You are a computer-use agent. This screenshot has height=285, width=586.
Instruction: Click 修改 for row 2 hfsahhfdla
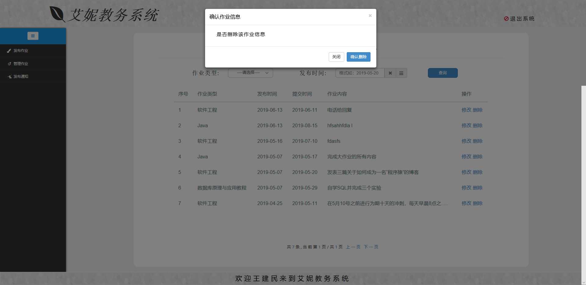click(x=466, y=125)
